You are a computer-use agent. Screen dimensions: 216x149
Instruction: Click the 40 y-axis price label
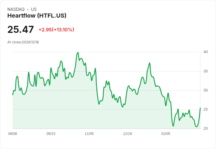tap(205, 52)
